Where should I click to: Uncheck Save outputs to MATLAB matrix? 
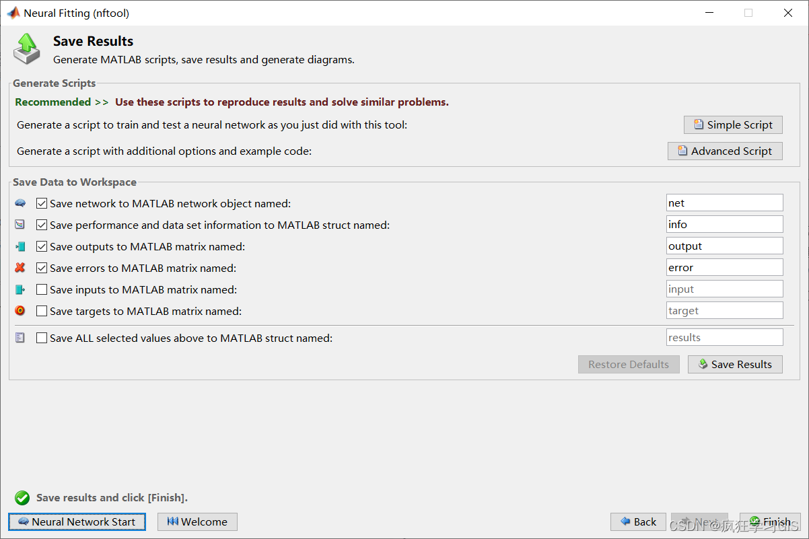pos(42,246)
